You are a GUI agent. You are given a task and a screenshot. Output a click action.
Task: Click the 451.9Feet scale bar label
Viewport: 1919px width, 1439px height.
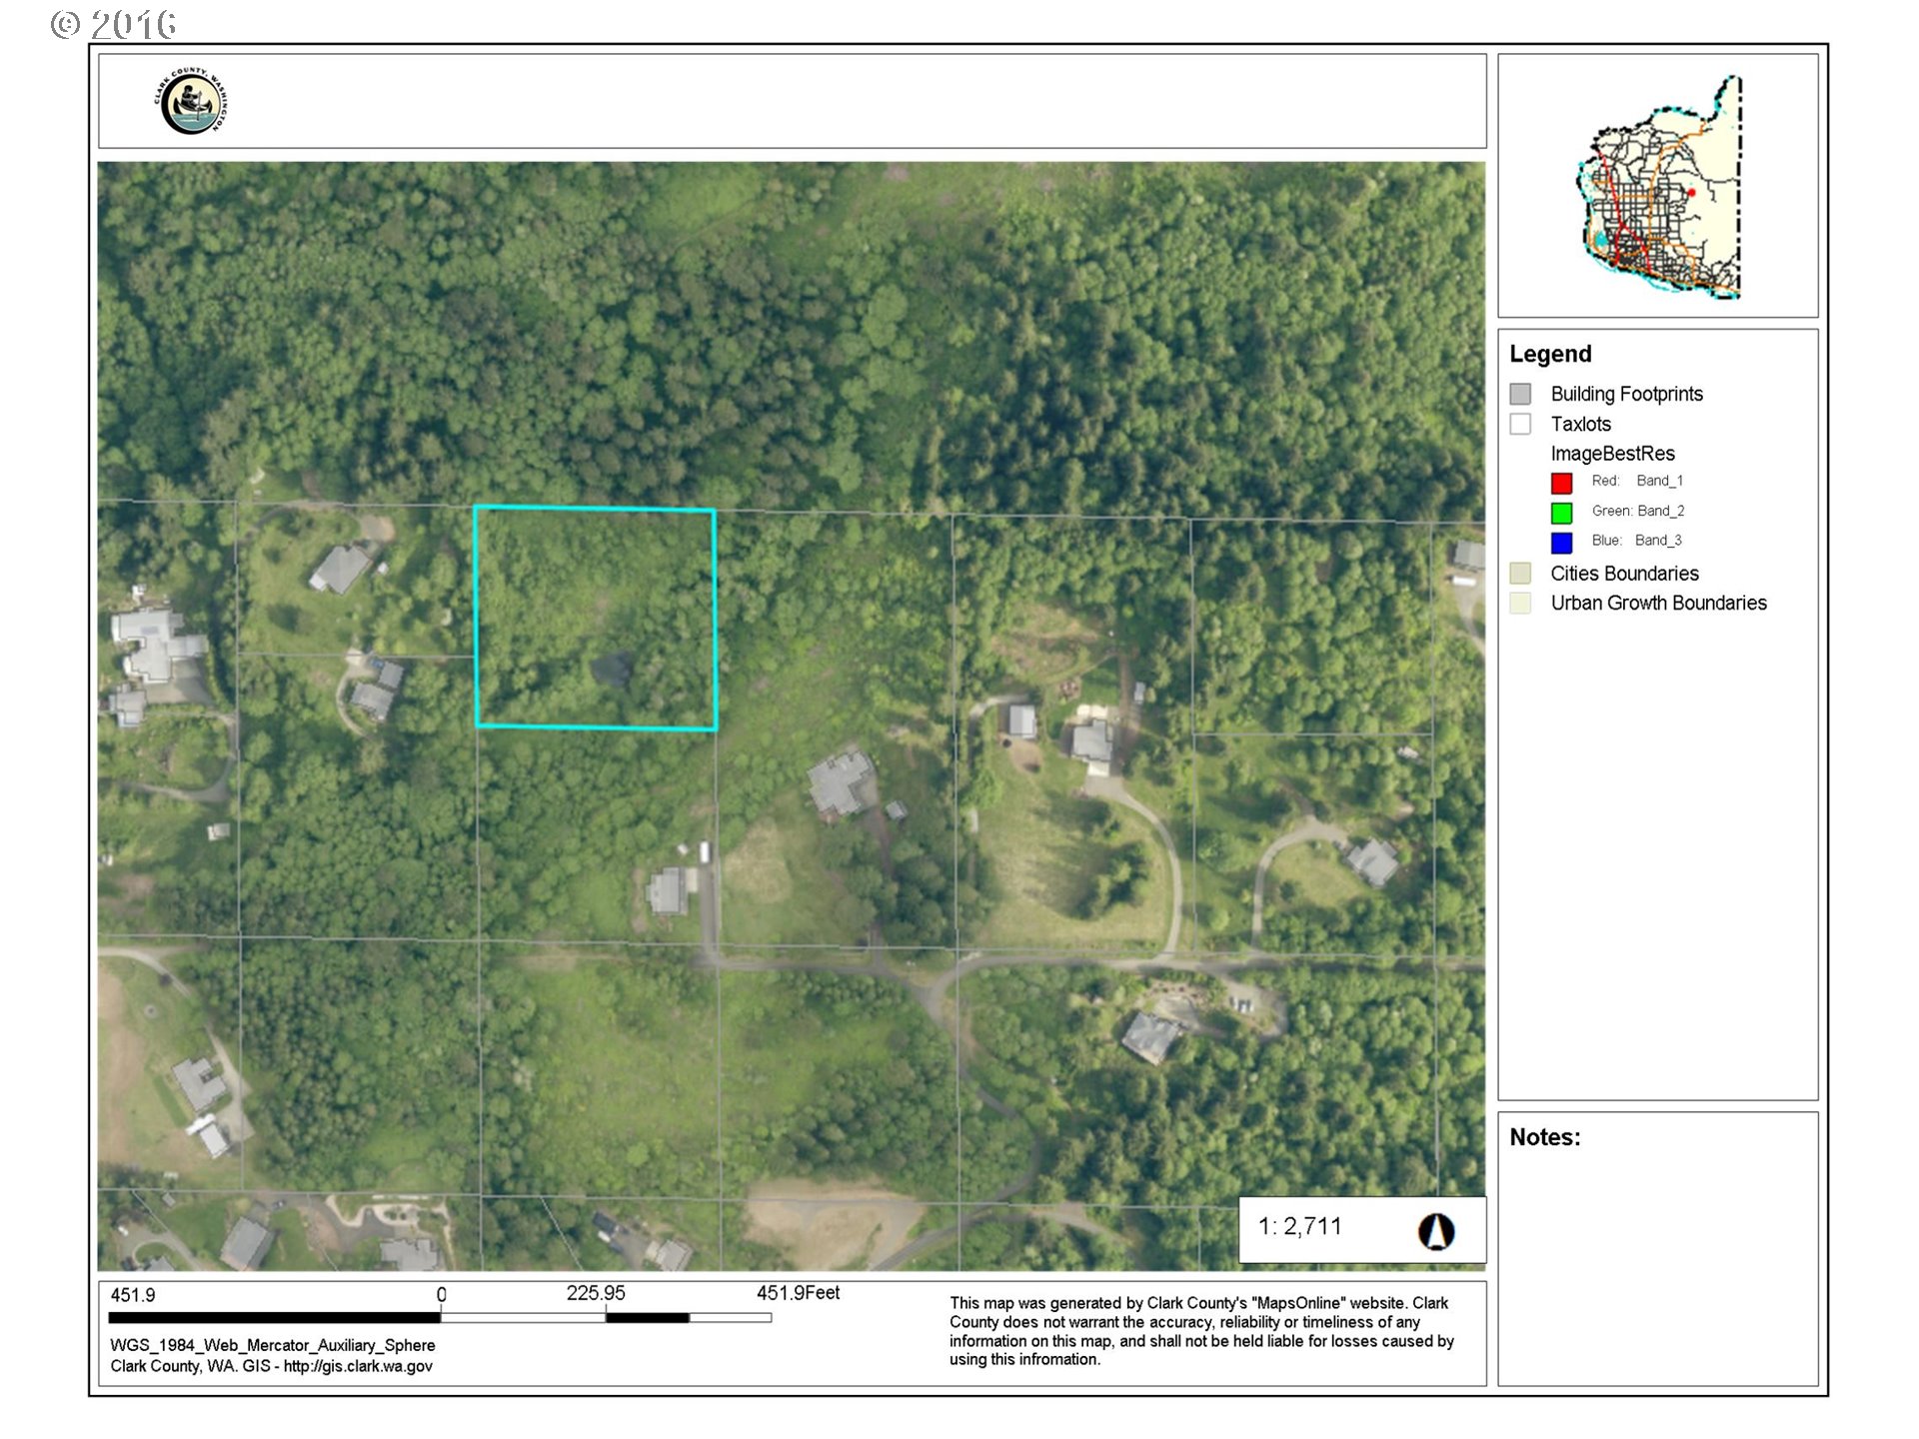click(x=798, y=1293)
